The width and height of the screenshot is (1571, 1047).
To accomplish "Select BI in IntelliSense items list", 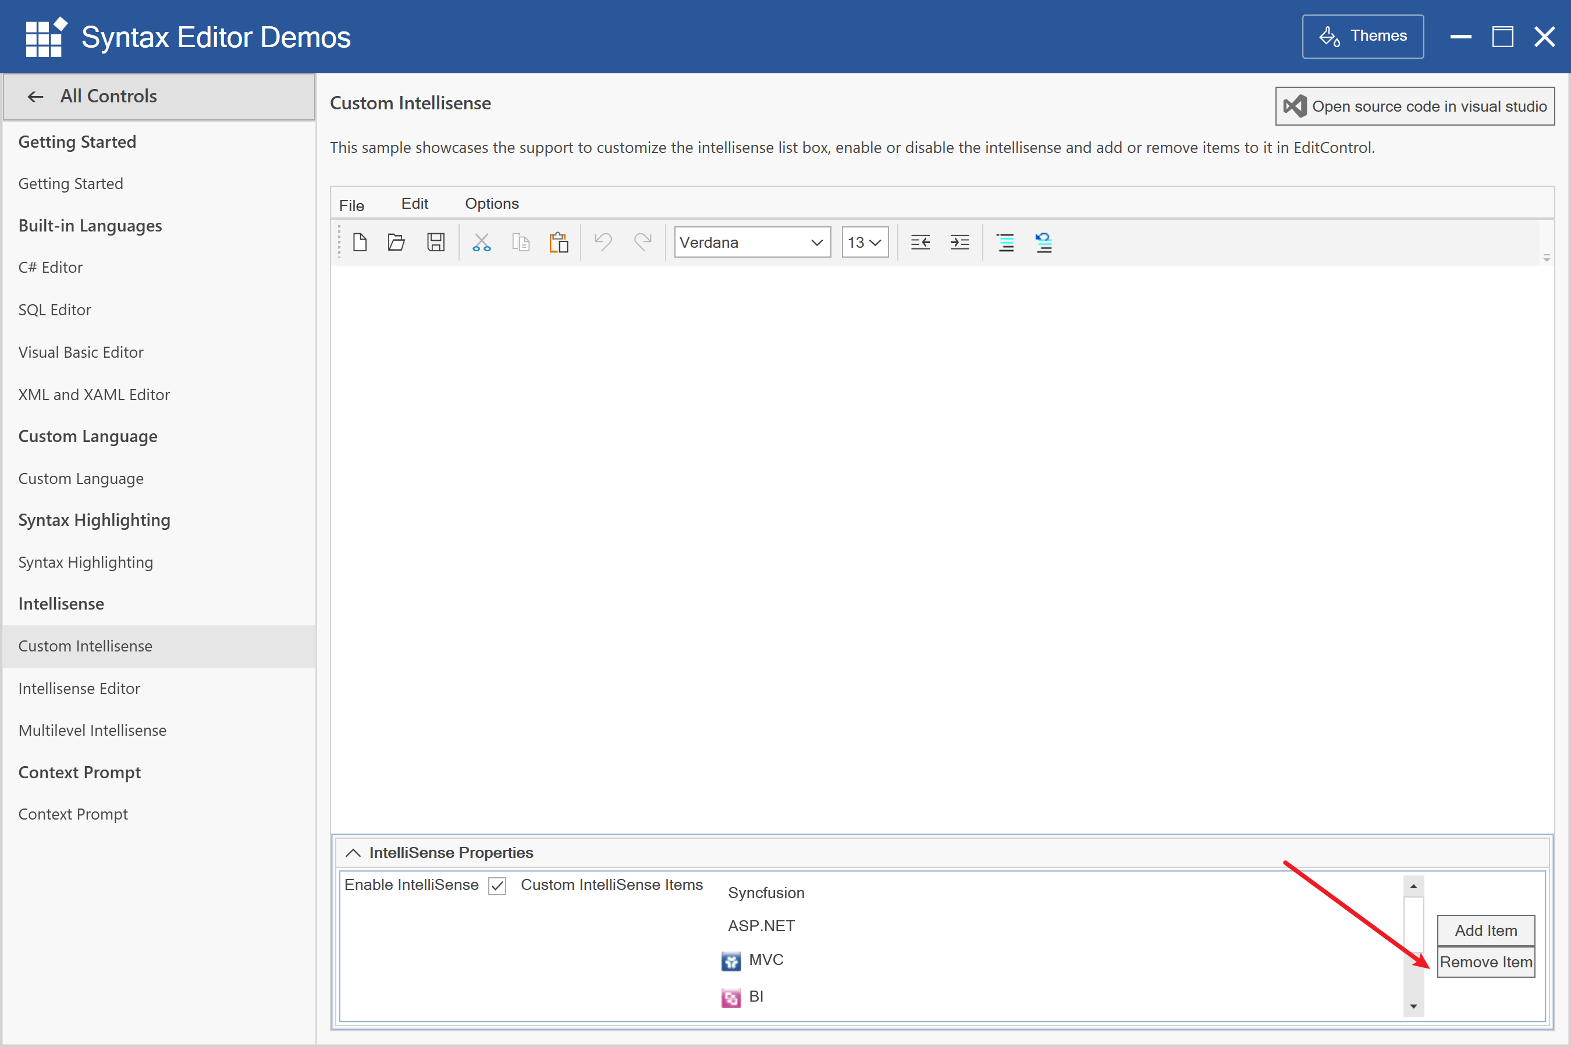I will coord(756,997).
